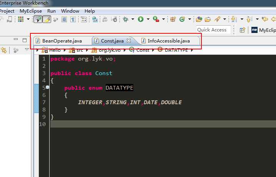Expand the arrow after DATATYPE breadcrumb
Viewport: 276px width, 177px height.
click(192, 50)
